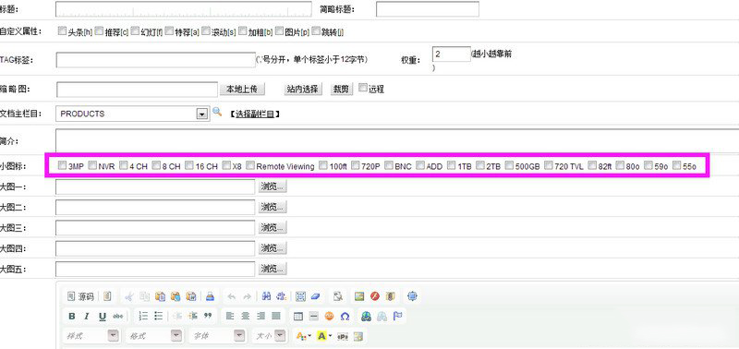
Task: Open the 选择副栏目 link
Action: click(255, 114)
